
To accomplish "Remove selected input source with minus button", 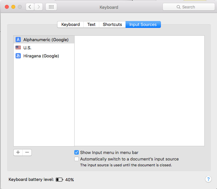I will tap(27, 152).
